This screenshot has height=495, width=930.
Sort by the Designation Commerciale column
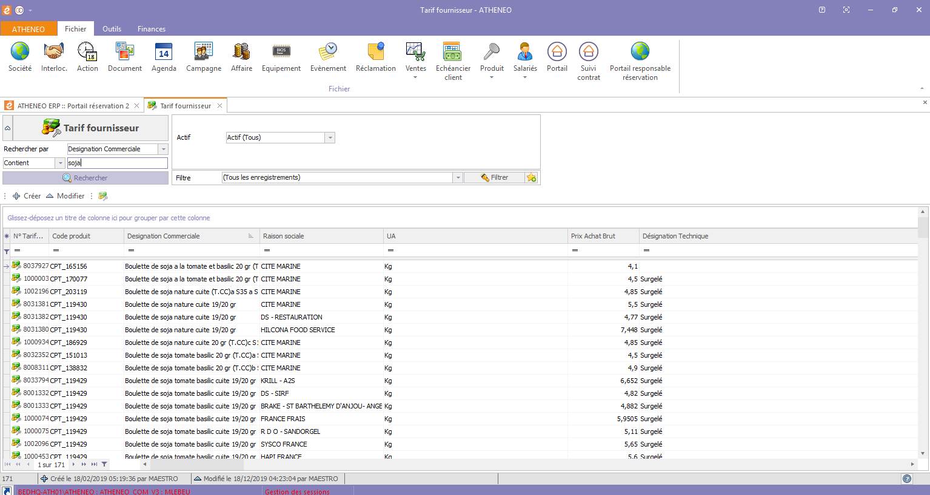coord(191,236)
